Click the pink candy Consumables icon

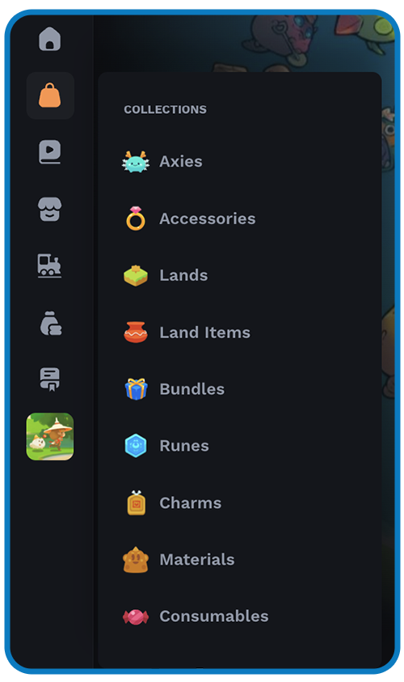pos(136,616)
